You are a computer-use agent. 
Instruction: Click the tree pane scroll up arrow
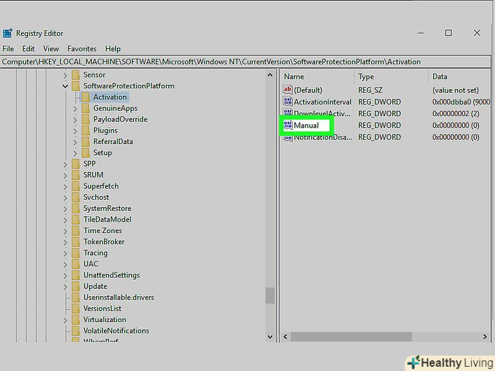[x=270, y=75]
